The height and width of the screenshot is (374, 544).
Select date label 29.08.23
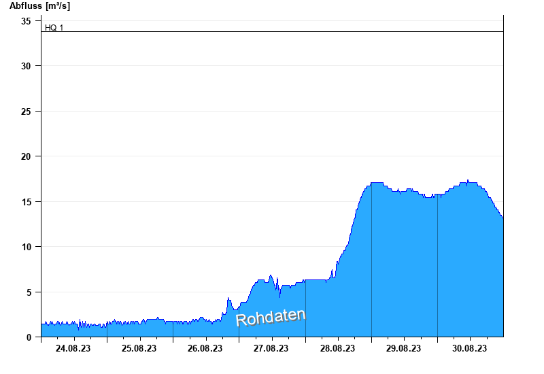pyautogui.click(x=403, y=348)
